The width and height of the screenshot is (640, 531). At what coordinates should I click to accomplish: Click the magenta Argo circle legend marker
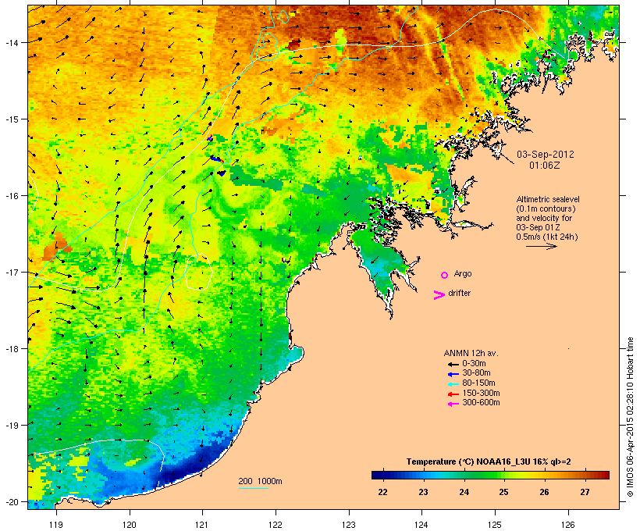point(445,275)
